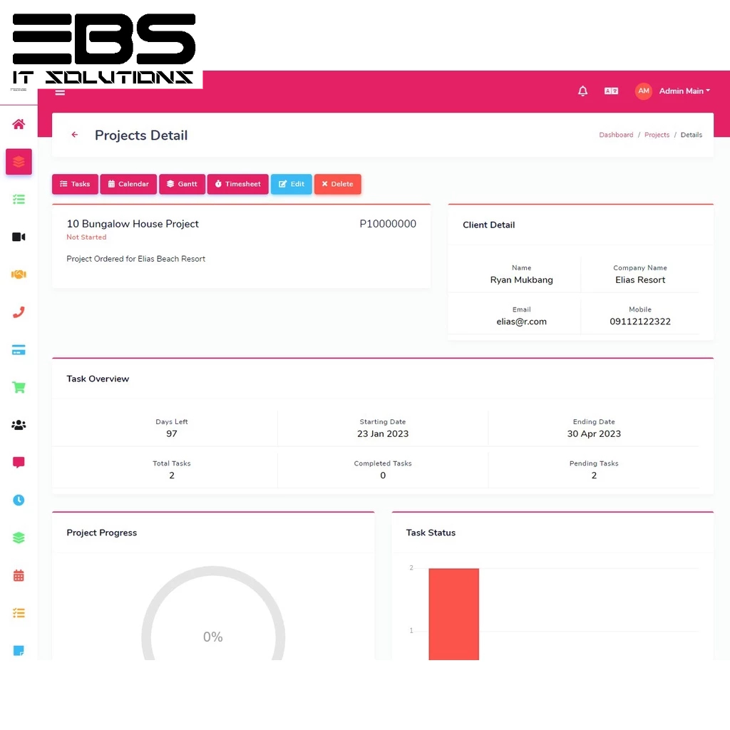Click the home icon in sidebar

pos(19,124)
